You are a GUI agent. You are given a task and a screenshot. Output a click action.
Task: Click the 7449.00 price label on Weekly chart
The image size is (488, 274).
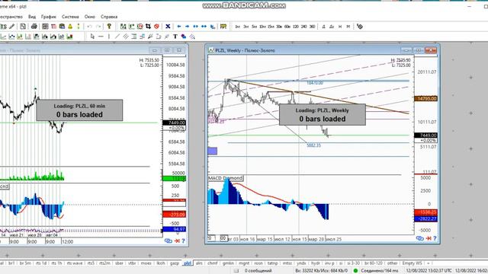(x=425, y=135)
